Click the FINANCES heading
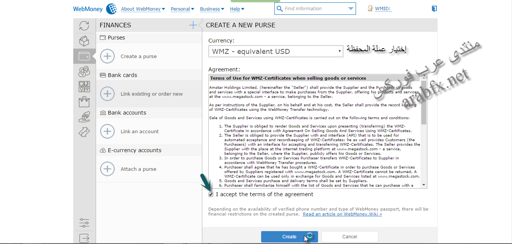This screenshot has height=244, width=512. 115,25
